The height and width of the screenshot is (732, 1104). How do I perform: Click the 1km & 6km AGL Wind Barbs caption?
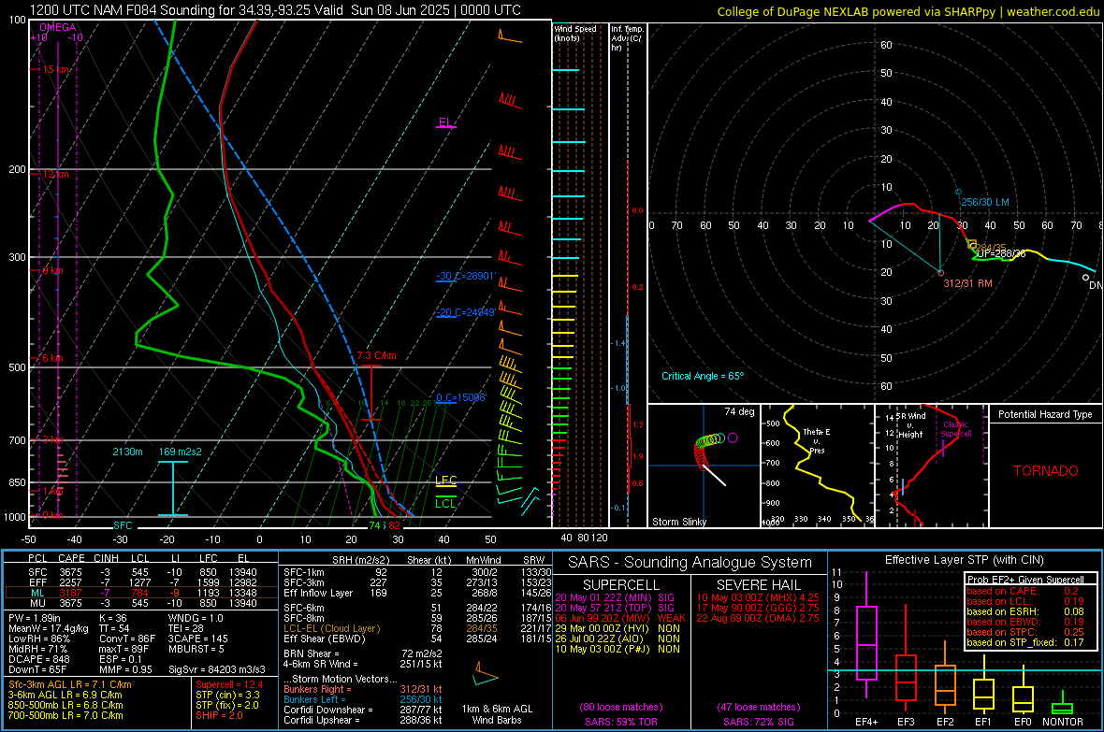[497, 714]
